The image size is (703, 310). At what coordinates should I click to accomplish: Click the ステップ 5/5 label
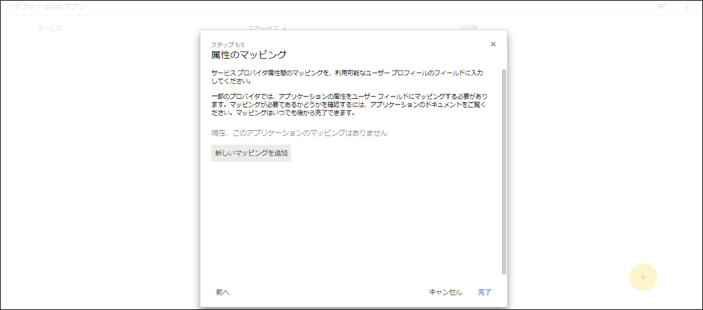click(x=228, y=45)
